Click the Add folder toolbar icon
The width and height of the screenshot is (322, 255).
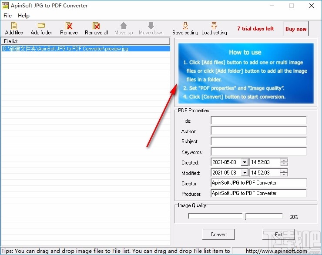[x=41, y=26]
